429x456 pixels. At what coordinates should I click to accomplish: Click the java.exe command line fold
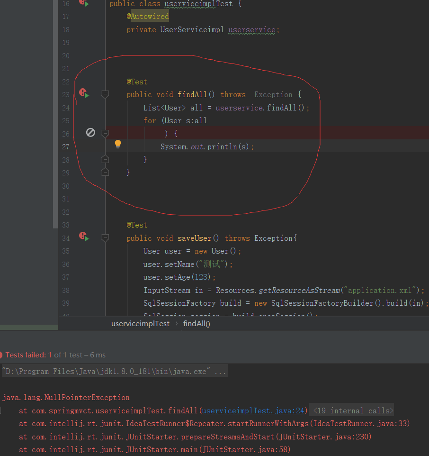click(115, 371)
